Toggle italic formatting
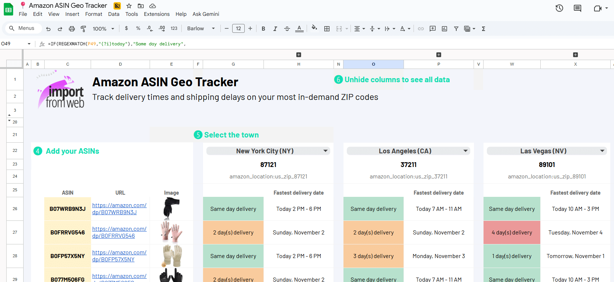Viewport: 614px width, 282px height. 275,29
